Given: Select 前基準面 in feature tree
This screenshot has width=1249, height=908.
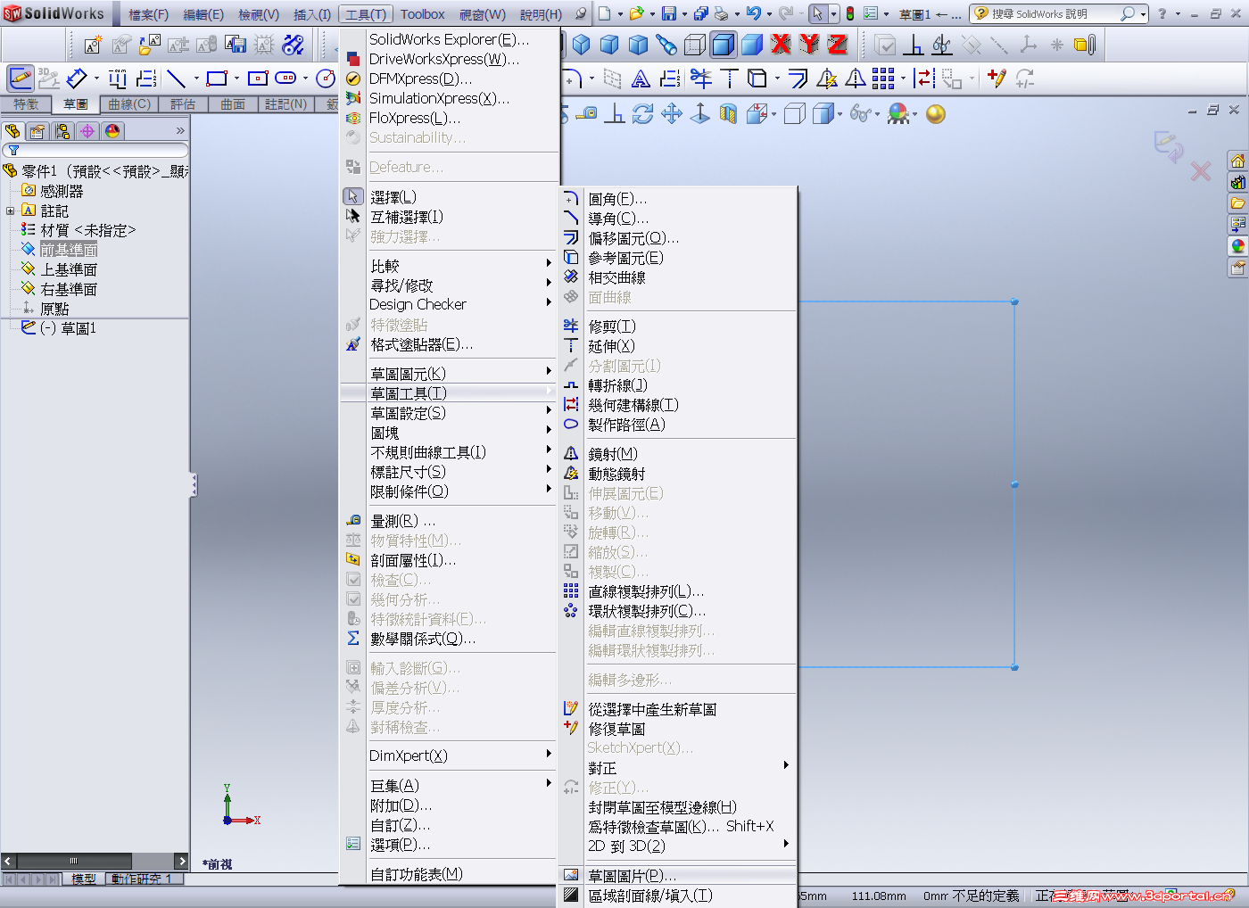Looking at the screenshot, I should (x=69, y=250).
